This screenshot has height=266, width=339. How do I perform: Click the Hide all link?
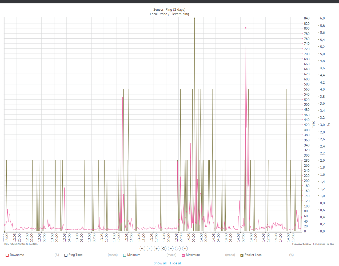pyautogui.click(x=176, y=263)
